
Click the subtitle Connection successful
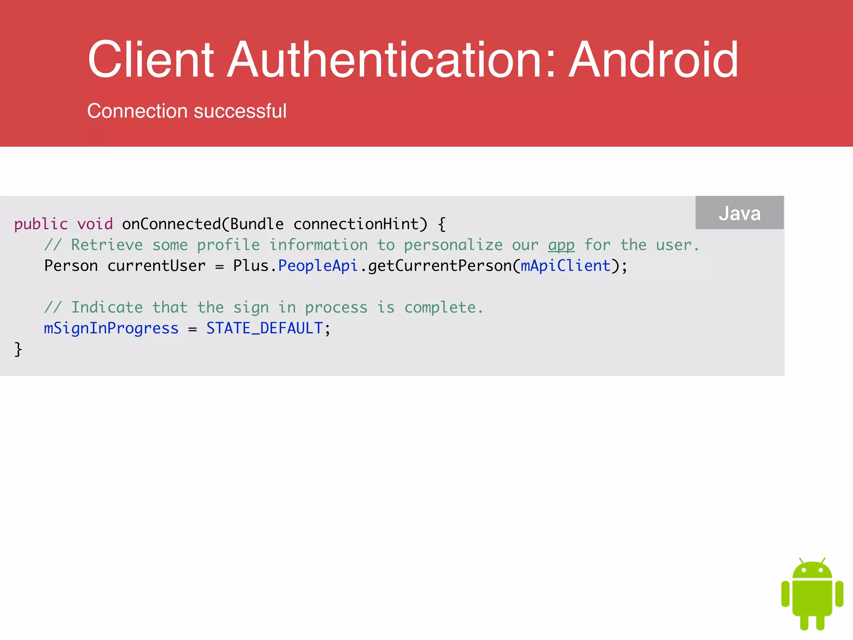pyautogui.click(x=187, y=111)
